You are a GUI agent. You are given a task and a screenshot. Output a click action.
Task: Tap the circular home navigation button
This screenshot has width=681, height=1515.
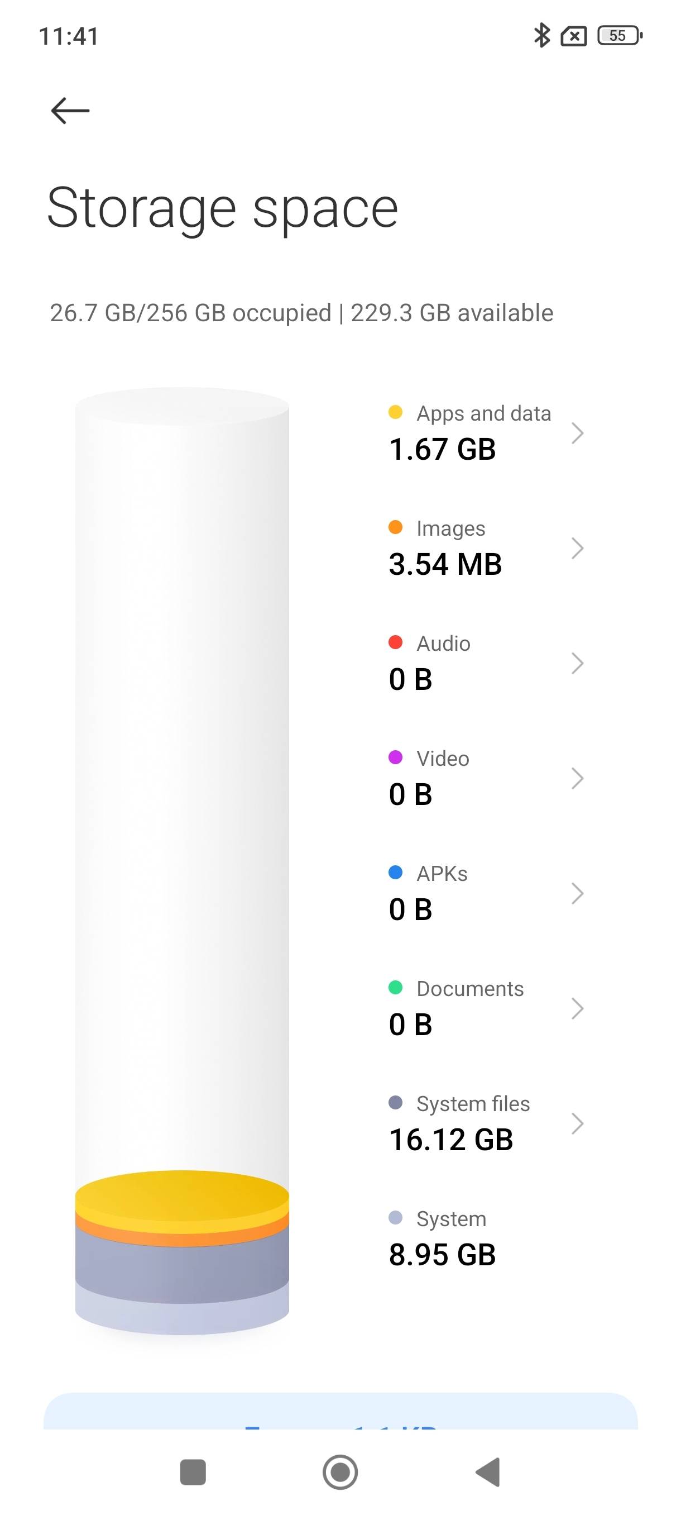[340, 1472]
